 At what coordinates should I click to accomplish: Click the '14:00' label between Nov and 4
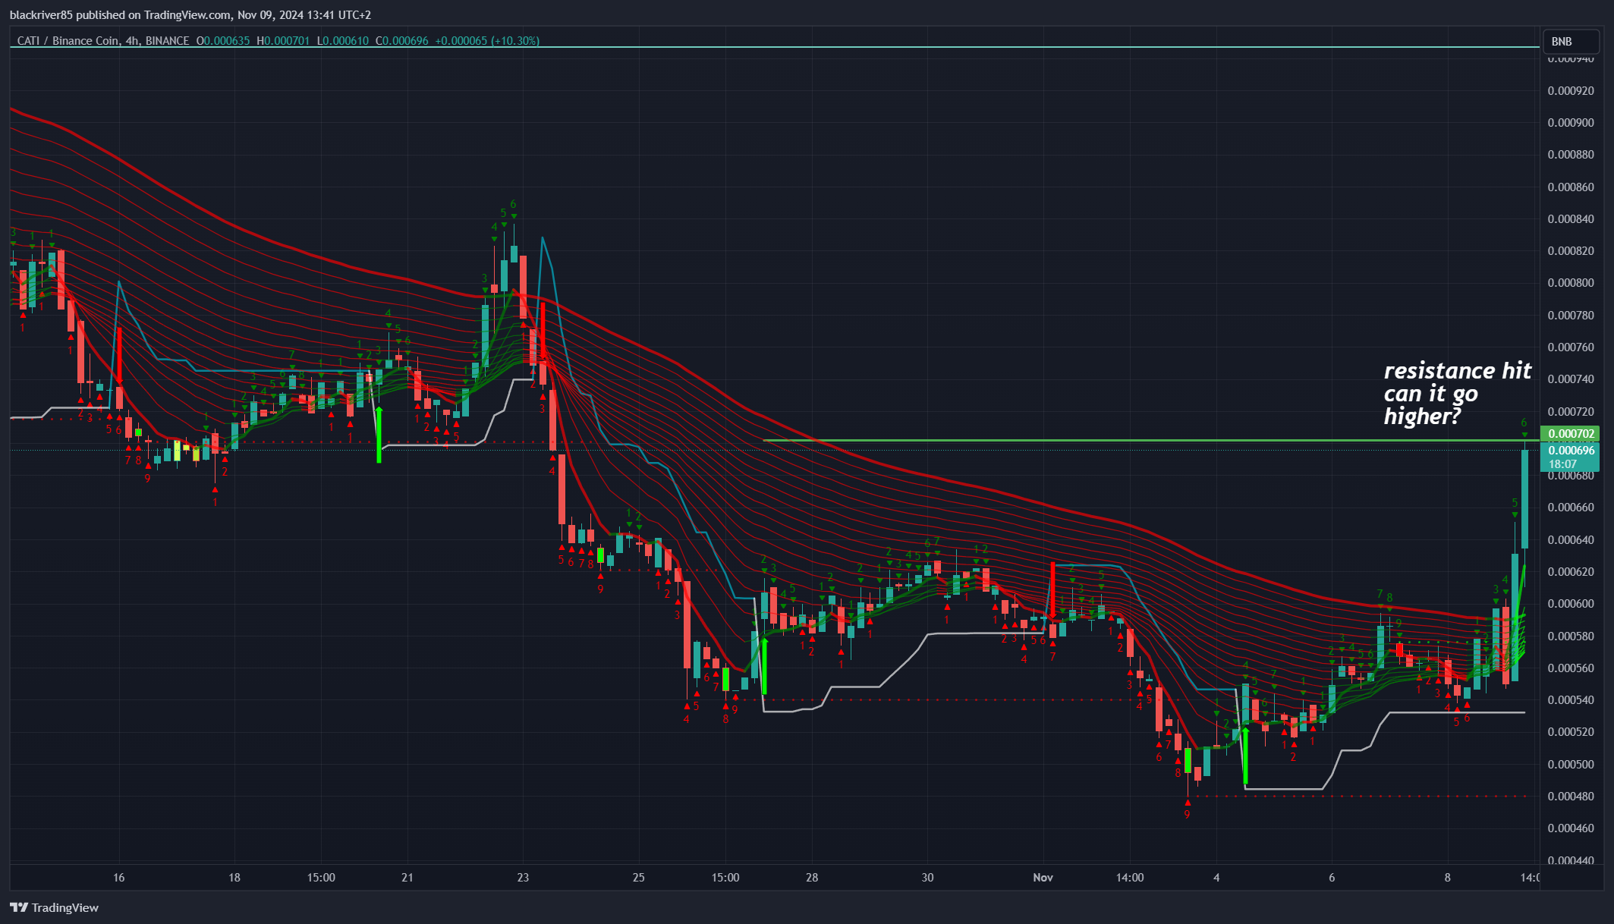tap(1130, 878)
